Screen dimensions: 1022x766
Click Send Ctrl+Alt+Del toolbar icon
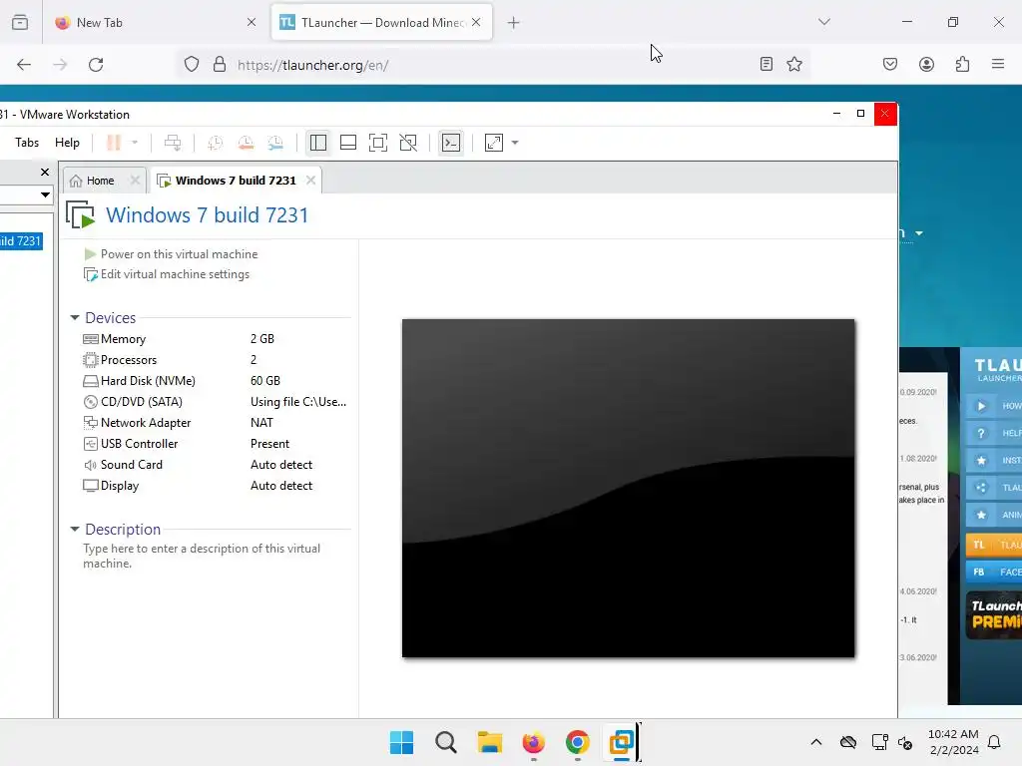tap(173, 143)
